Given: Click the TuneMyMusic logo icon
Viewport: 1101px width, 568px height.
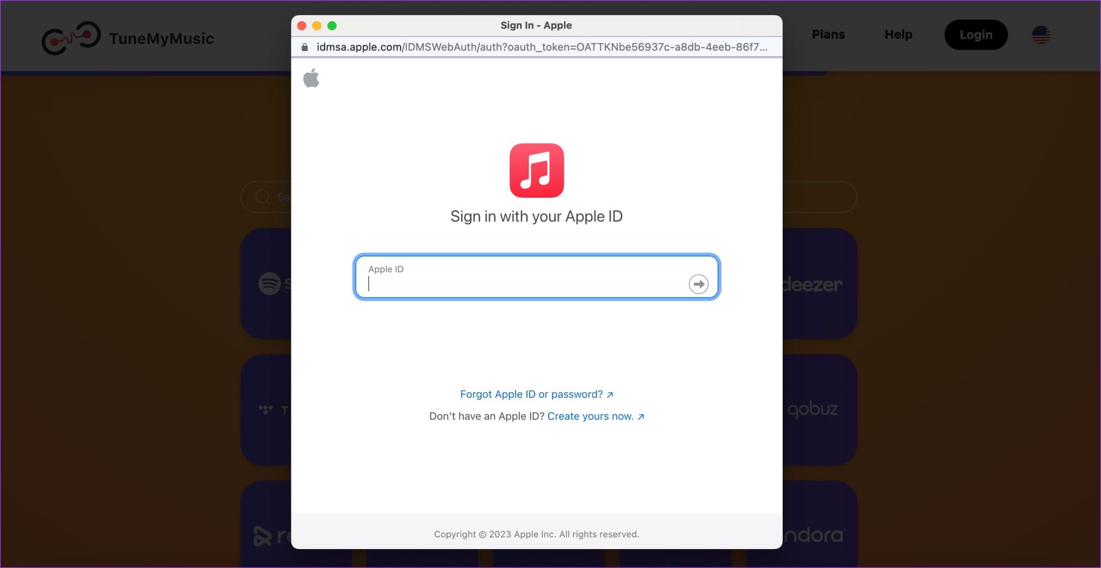Looking at the screenshot, I should [x=71, y=38].
